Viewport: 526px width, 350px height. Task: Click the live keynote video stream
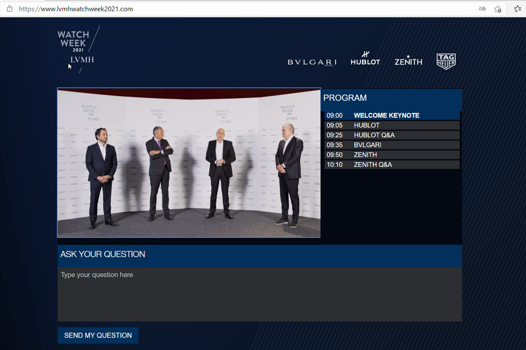(x=189, y=163)
